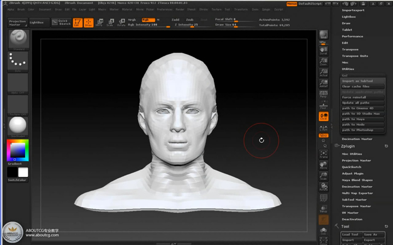393x245 pixels.
Task: Select the white main color swatch
Action: 23,172
